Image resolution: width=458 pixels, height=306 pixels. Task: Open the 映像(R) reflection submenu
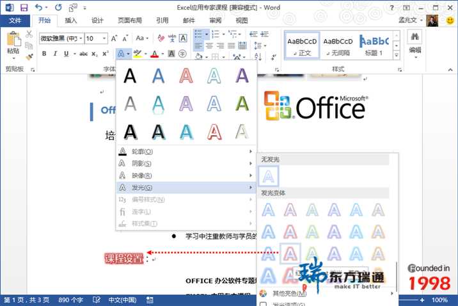(x=186, y=175)
